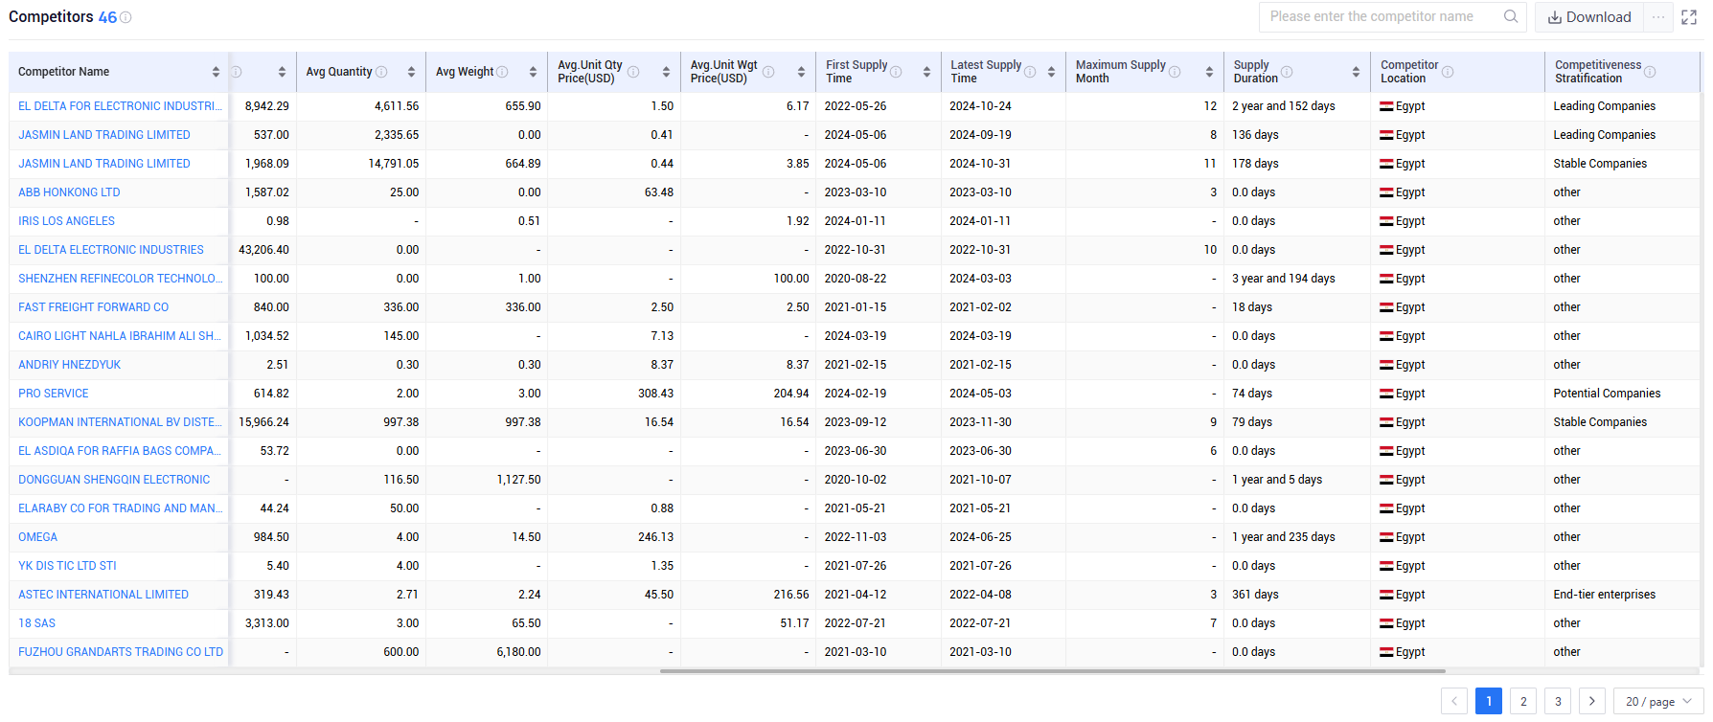Sort by Avg Weight column

click(x=532, y=72)
